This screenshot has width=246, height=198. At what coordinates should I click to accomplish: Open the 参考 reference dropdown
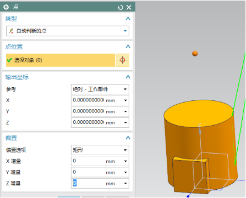click(x=100, y=89)
